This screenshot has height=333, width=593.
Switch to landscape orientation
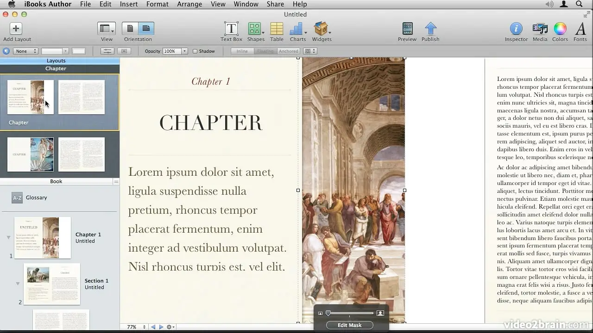(146, 29)
